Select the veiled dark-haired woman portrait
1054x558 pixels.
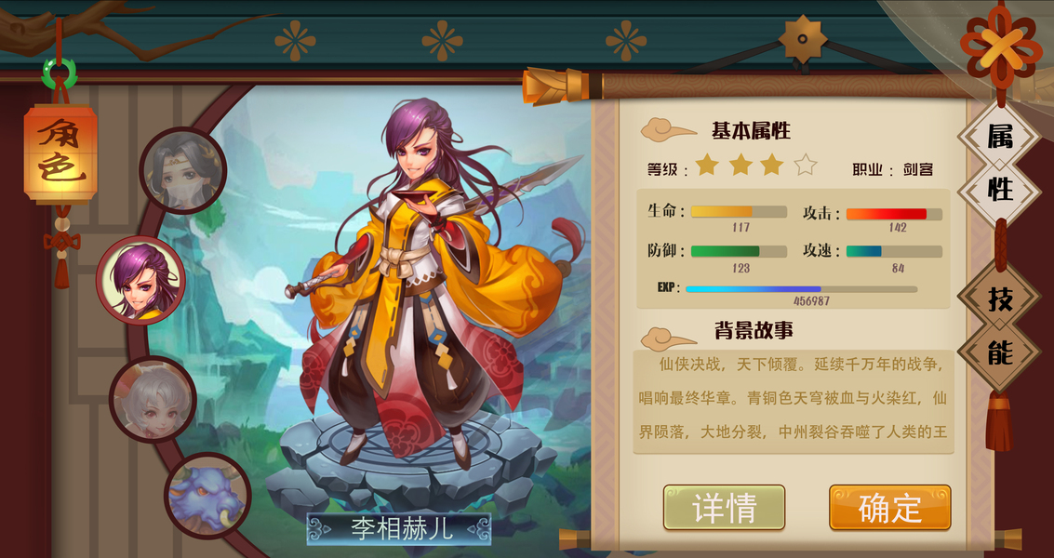click(183, 170)
